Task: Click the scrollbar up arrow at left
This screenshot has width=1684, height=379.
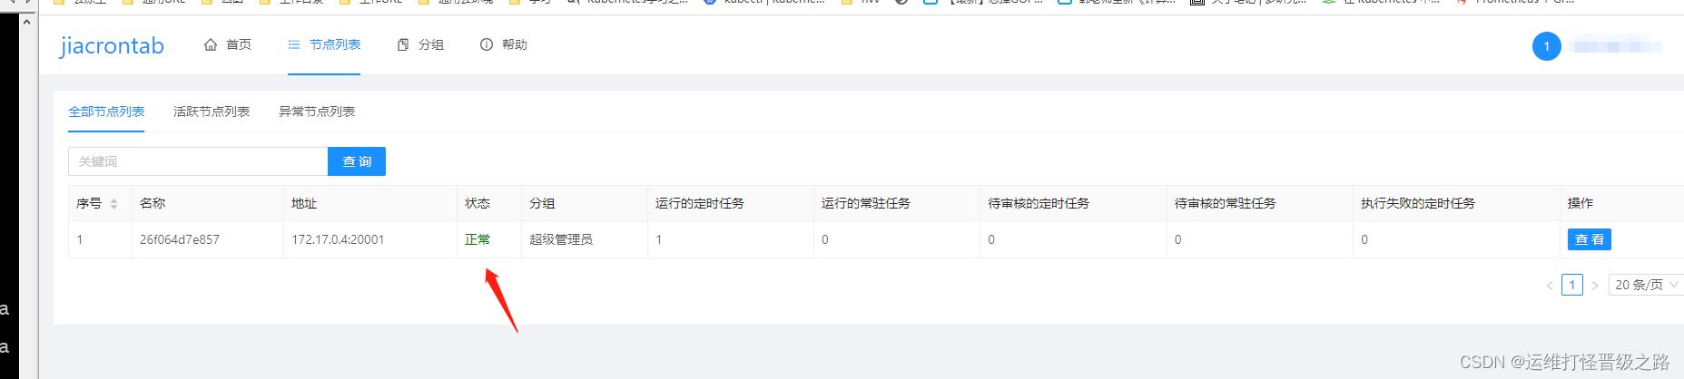Action: coord(27,21)
